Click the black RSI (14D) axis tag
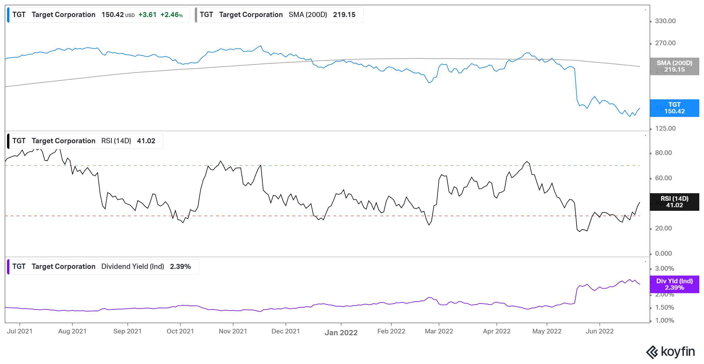Viewport: 704px width, 364px height. click(x=674, y=202)
